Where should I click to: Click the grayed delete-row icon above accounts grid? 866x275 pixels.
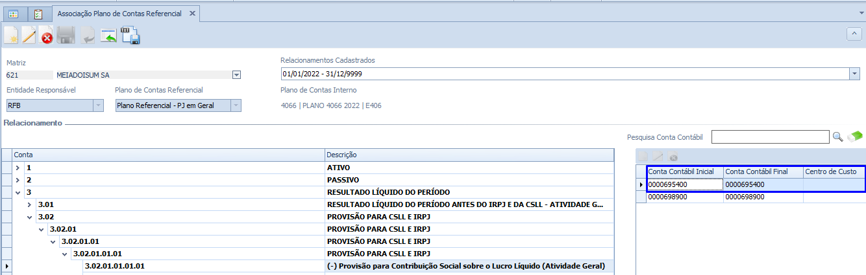point(673,157)
